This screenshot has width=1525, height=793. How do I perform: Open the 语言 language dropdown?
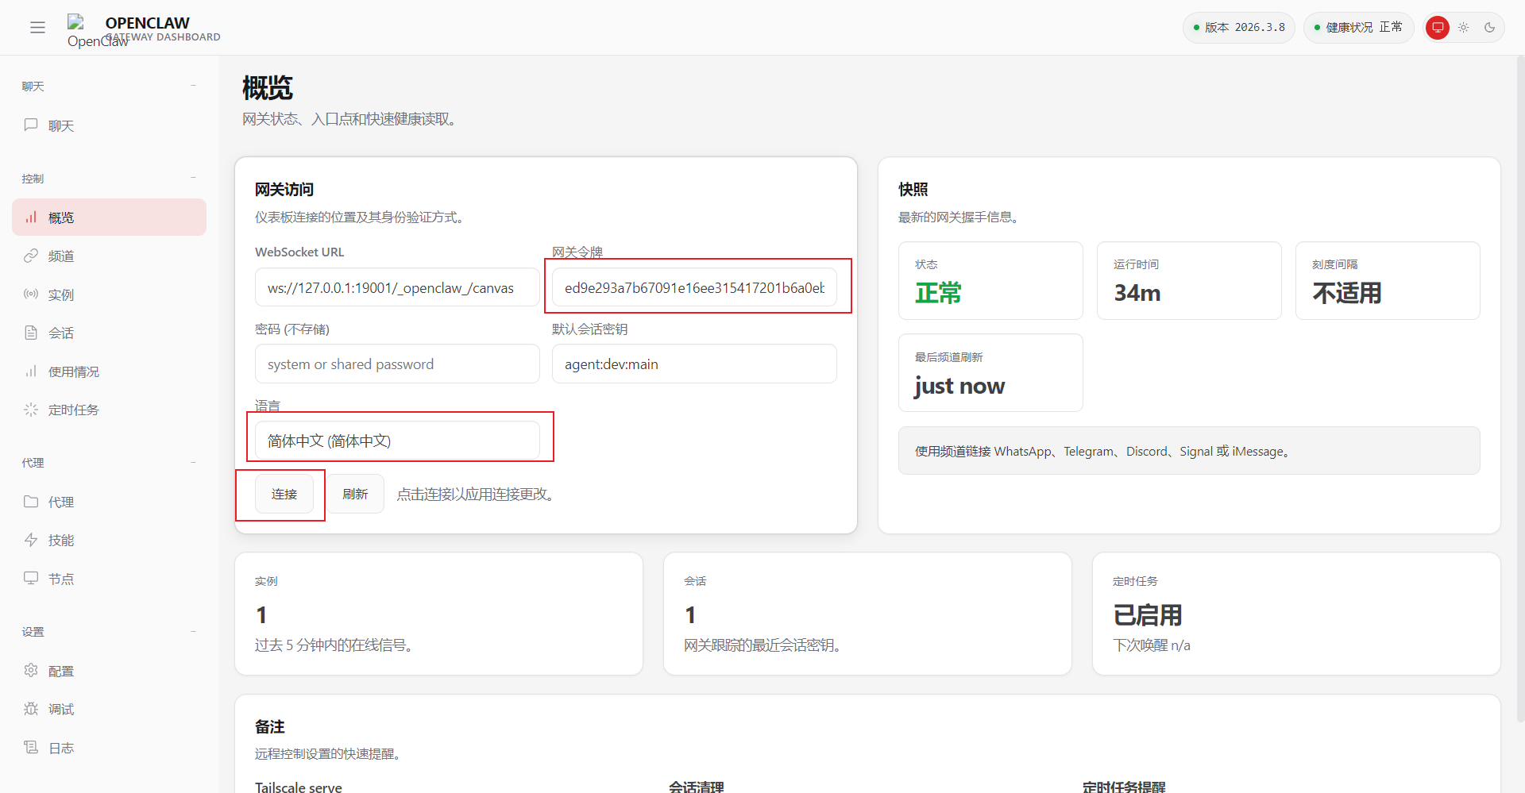click(397, 441)
